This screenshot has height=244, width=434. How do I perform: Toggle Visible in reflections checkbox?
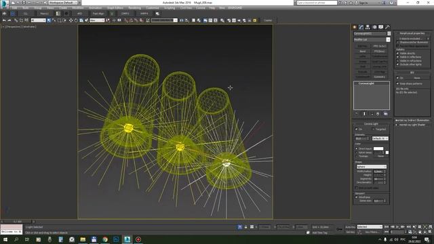pos(398,57)
